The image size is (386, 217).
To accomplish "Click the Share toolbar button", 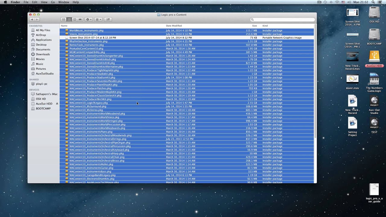I will pos(108,19).
